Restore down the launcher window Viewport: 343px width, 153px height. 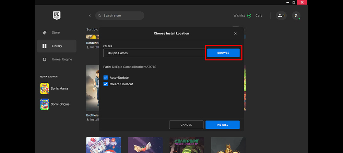click(x=294, y=2)
